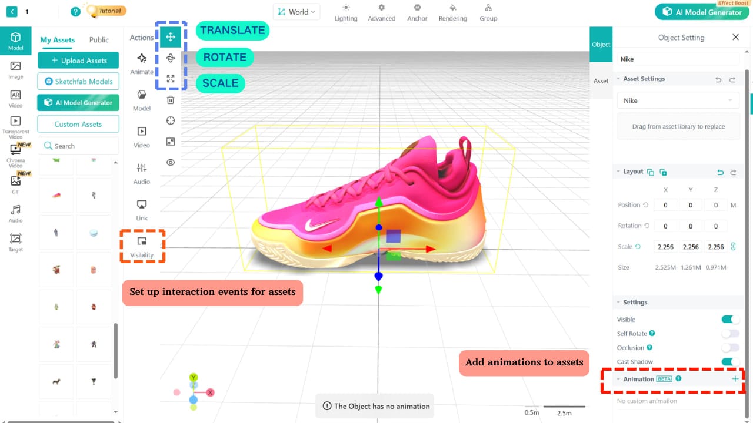The image size is (753, 423).
Task: Click the Anchor tool in the top toolbar
Action: (x=417, y=12)
